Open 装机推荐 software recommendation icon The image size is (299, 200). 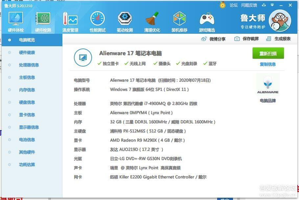[179, 22]
